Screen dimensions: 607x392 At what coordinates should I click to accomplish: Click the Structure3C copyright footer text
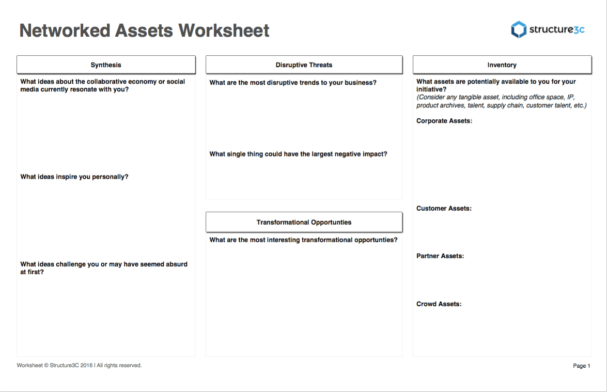pos(80,365)
